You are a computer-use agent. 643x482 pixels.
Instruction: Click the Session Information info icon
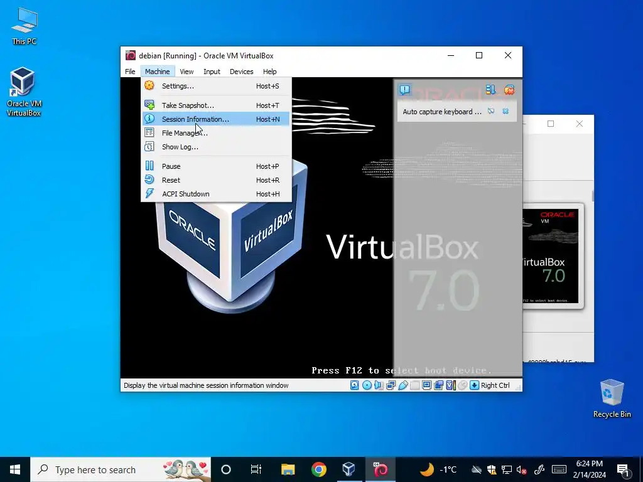tap(149, 119)
